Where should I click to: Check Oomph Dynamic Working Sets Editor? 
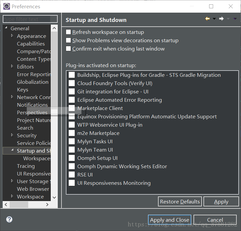pyautogui.click(x=72, y=167)
